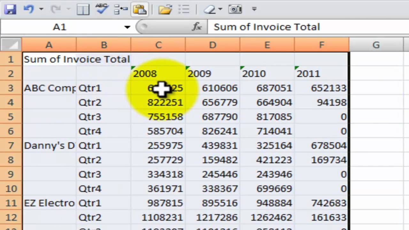This screenshot has height=230, width=409.
Task: Click cell with value 742683
Action: [322, 203]
